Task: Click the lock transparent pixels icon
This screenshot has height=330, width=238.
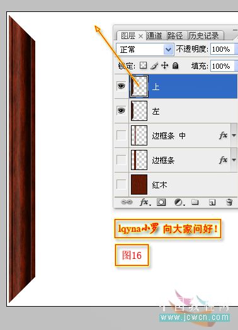Action: point(143,65)
